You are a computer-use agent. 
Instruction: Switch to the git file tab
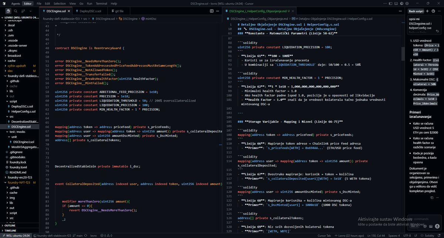click(x=119, y=11)
